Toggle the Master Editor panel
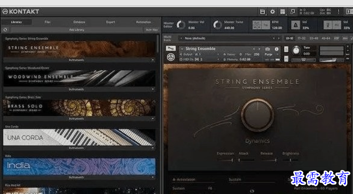The image size is (353, 194). point(168,25)
